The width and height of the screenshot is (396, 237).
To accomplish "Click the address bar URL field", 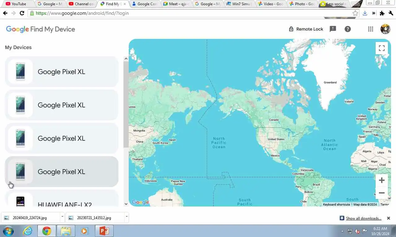I will [193, 13].
